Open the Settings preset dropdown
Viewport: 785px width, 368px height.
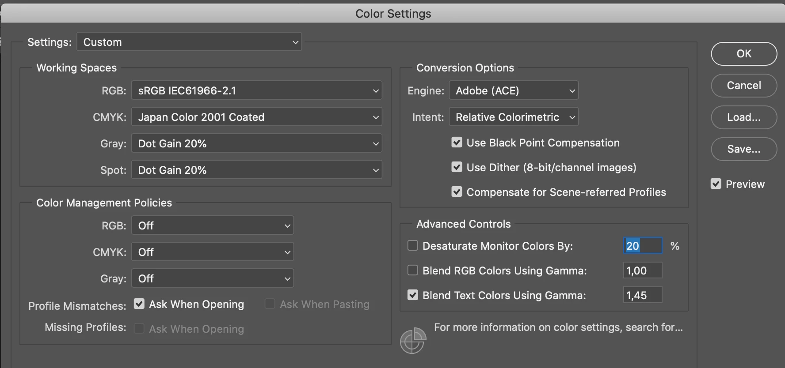point(189,42)
